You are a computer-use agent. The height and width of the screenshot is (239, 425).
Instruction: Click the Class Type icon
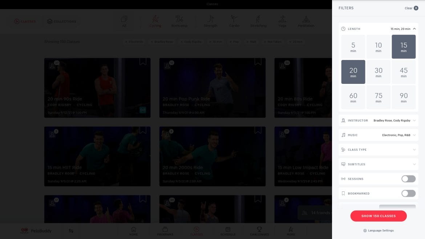pyautogui.click(x=343, y=150)
